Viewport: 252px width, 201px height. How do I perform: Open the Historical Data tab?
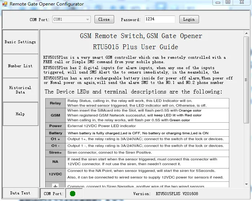pyautogui.click(x=20, y=90)
